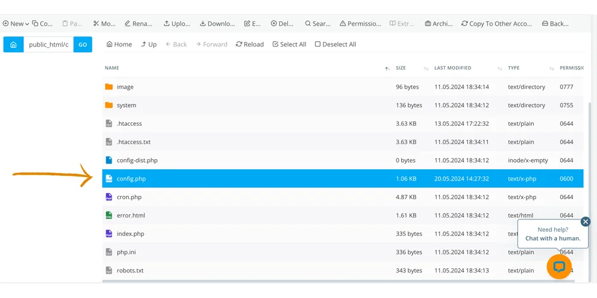Dismiss the Need help chat popup
Viewport: 597px width, 298px height.
[x=585, y=222]
